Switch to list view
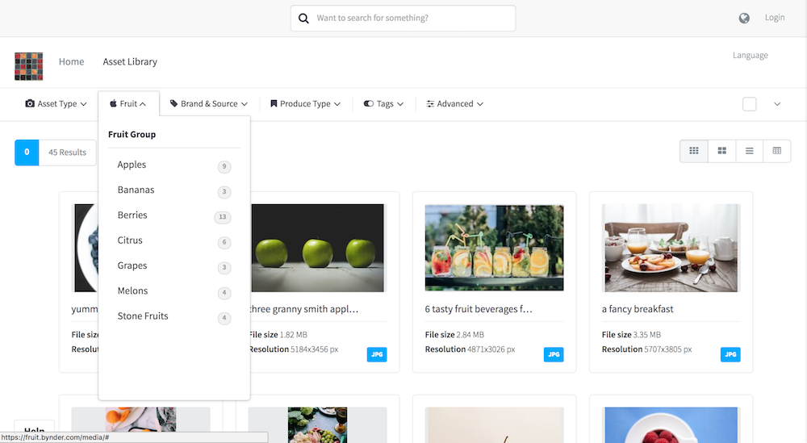This screenshot has height=443, width=807. click(750, 151)
